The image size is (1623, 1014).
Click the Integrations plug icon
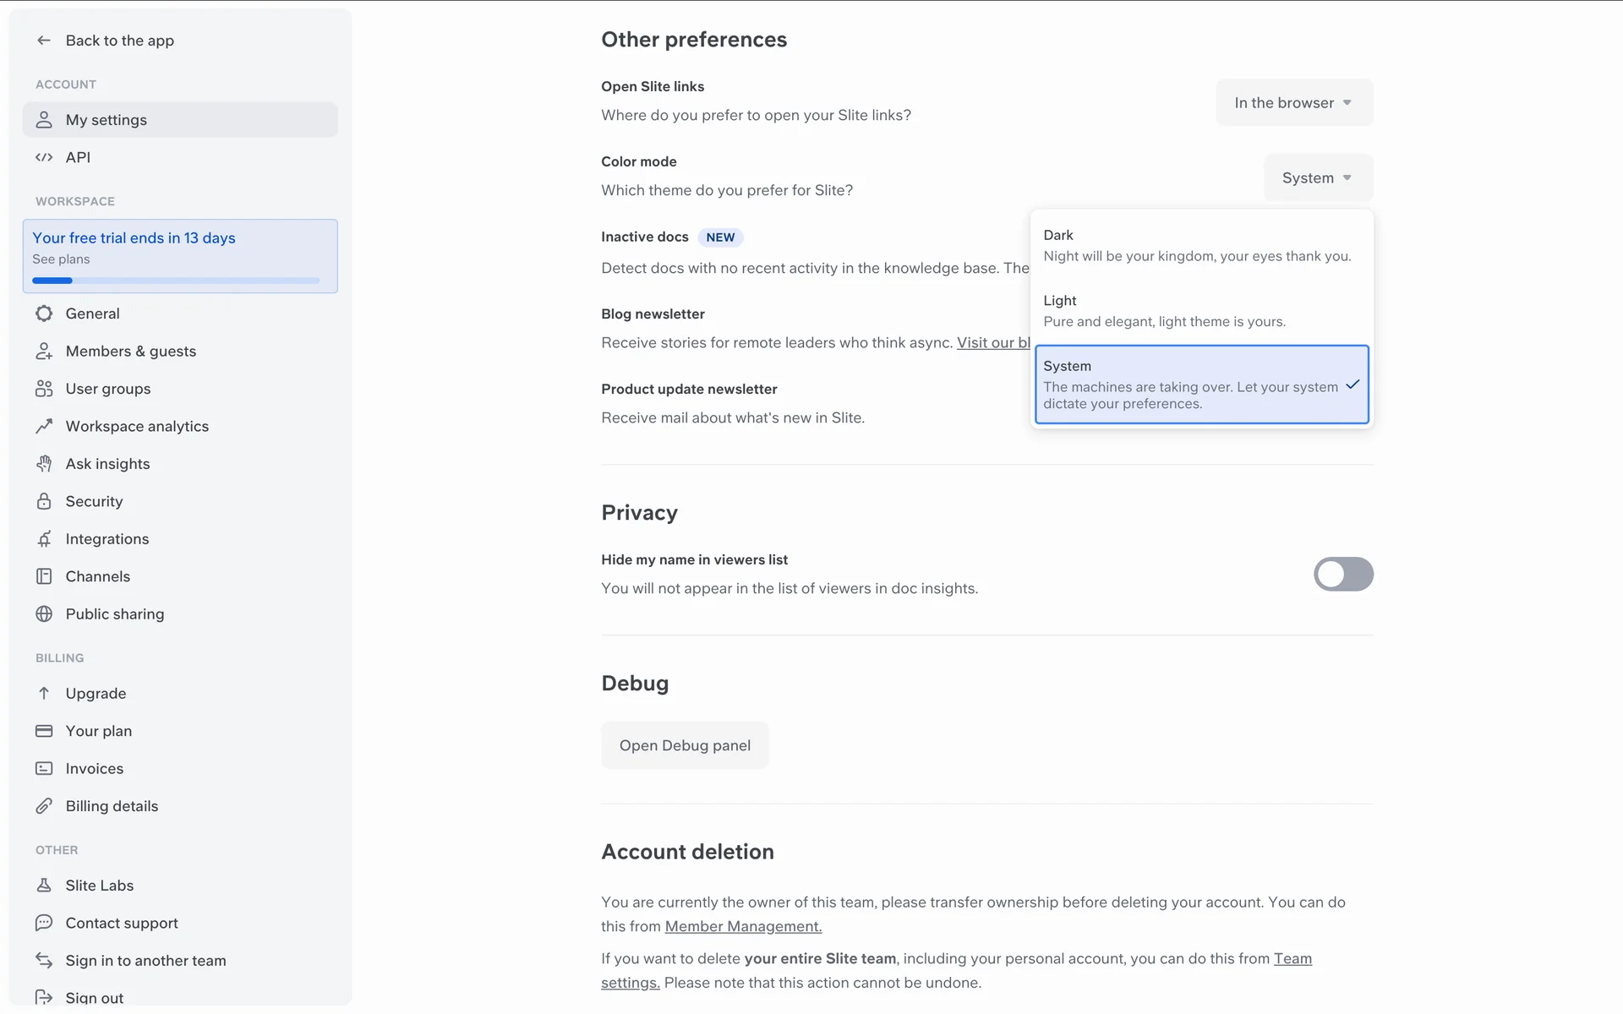44,539
